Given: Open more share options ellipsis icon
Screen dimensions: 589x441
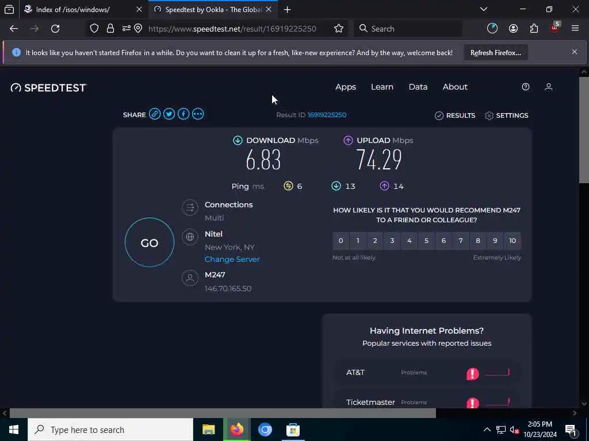Looking at the screenshot, I should 198,114.
